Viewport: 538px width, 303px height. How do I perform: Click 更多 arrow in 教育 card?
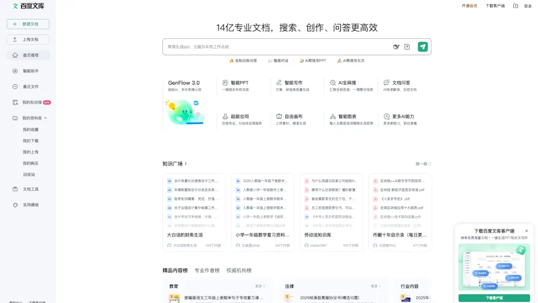coord(261,286)
